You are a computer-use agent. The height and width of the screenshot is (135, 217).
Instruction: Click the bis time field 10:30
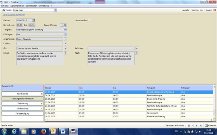pos(32,25)
